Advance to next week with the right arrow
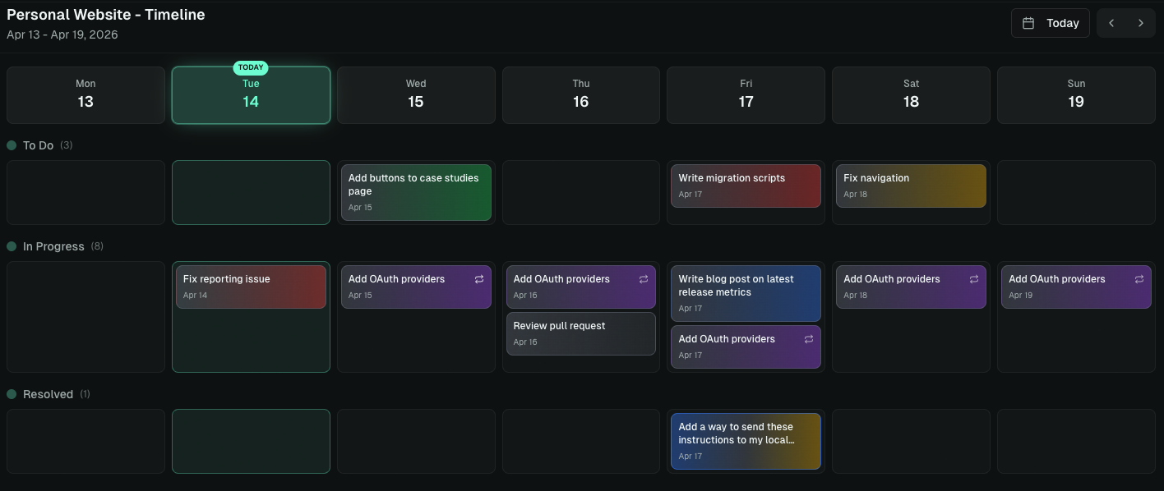Screen dimensions: 1164x491 (1140, 23)
